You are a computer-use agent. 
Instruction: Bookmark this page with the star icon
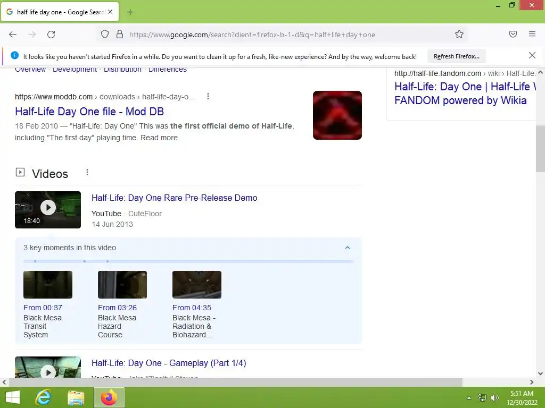[459, 35]
